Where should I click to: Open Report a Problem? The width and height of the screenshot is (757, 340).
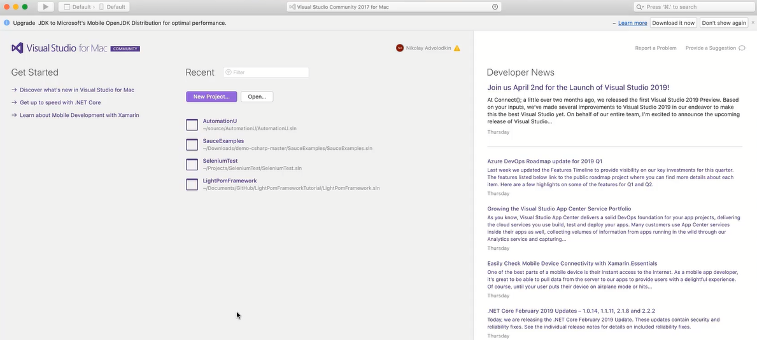coord(656,48)
